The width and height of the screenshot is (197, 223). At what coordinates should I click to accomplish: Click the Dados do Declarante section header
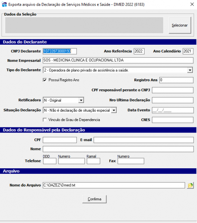(98, 42)
